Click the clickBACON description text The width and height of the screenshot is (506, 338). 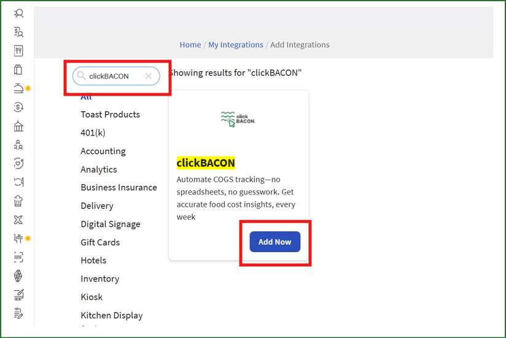236,198
